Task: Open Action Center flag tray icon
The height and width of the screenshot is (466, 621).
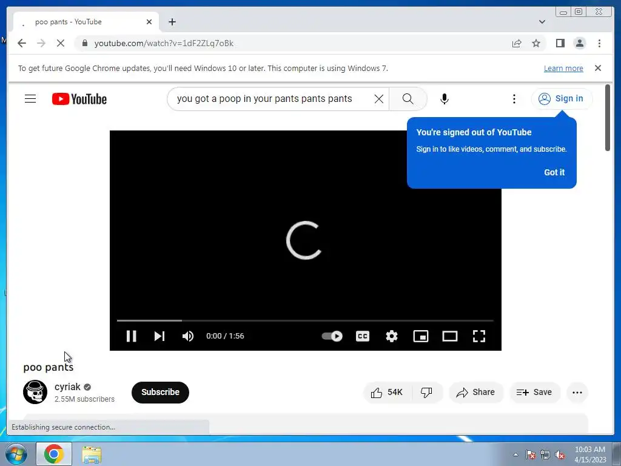Action: click(x=530, y=454)
